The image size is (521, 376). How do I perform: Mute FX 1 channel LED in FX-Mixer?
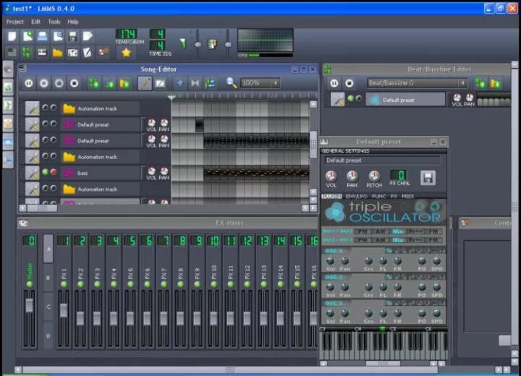pos(64,284)
